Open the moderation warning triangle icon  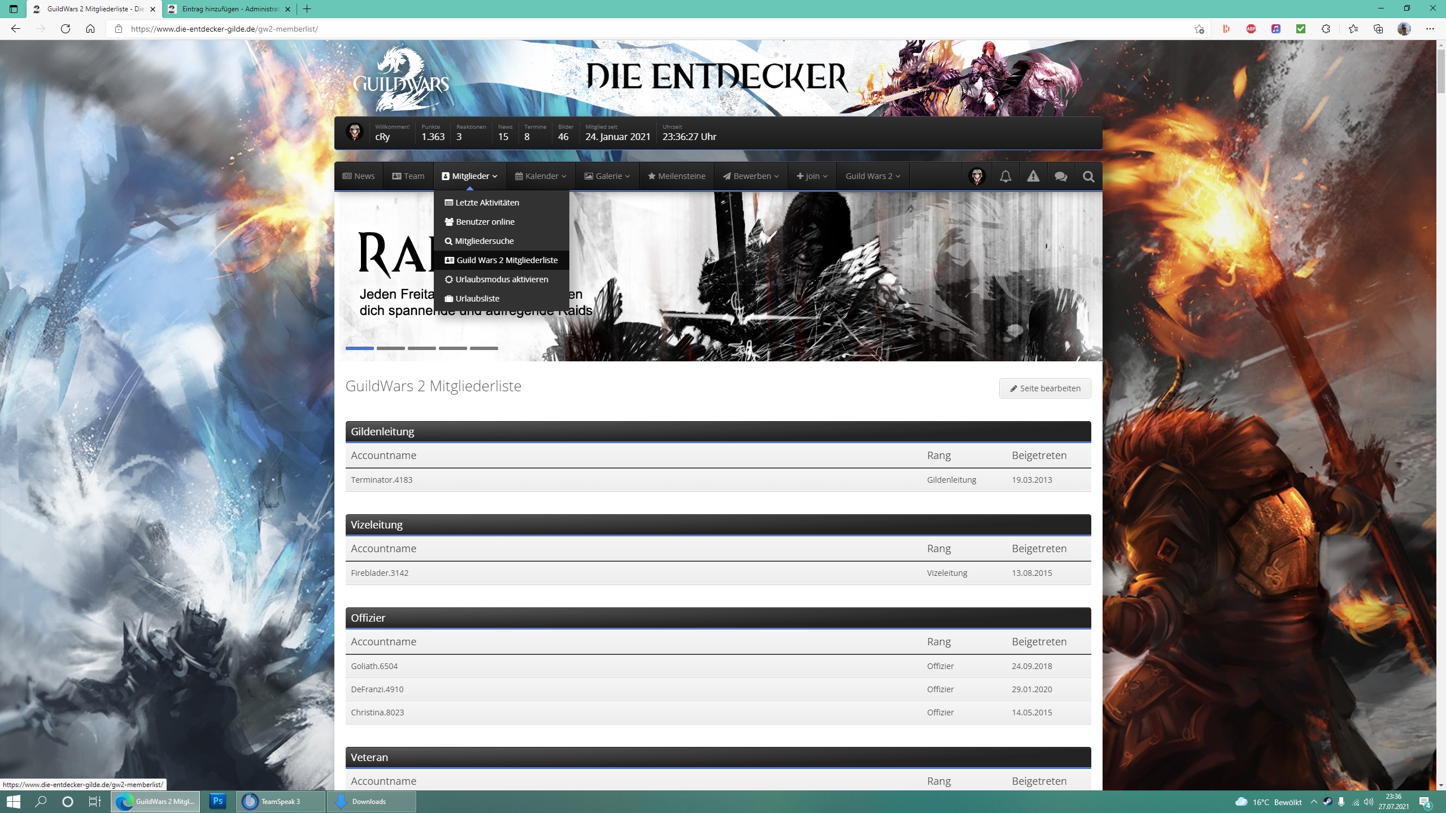1033,176
